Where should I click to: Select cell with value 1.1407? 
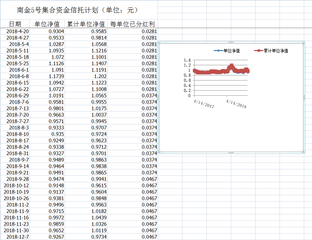point(86,64)
